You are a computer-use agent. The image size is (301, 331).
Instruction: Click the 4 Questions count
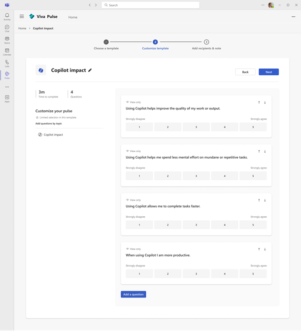click(72, 92)
